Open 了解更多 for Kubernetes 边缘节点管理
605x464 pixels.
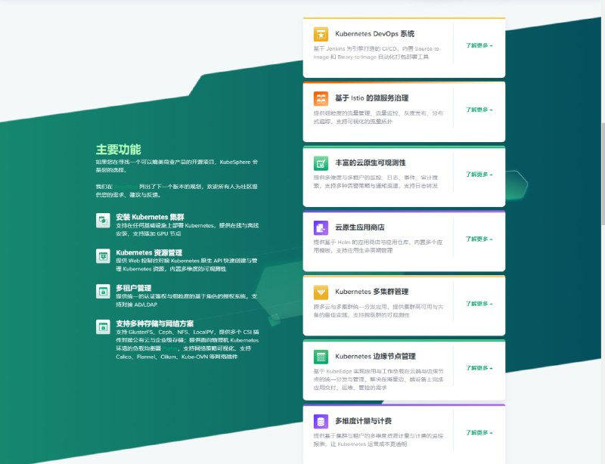coord(479,368)
